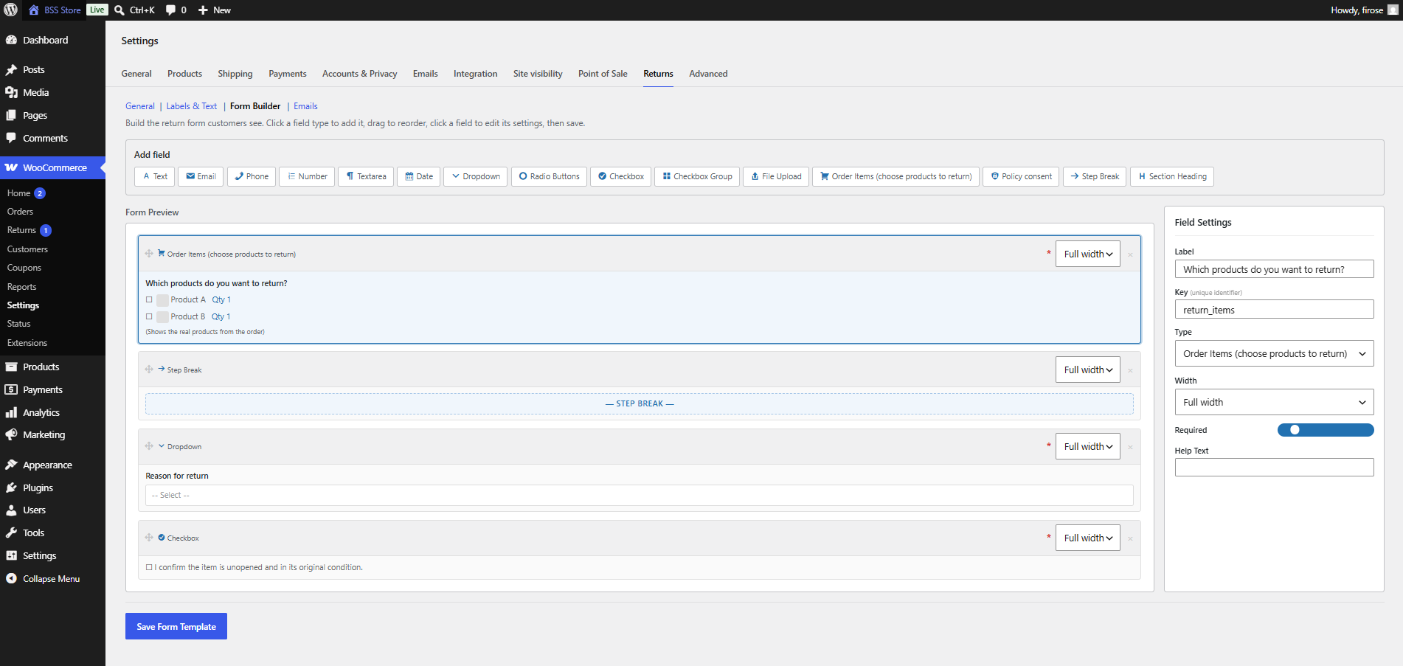Grab the Order Items drag handle
The height and width of the screenshot is (666, 1403).
point(149,254)
